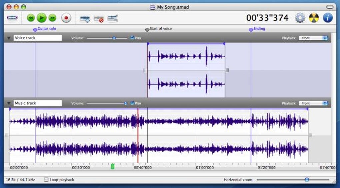Add a new track with the plus icon

tap(85, 19)
